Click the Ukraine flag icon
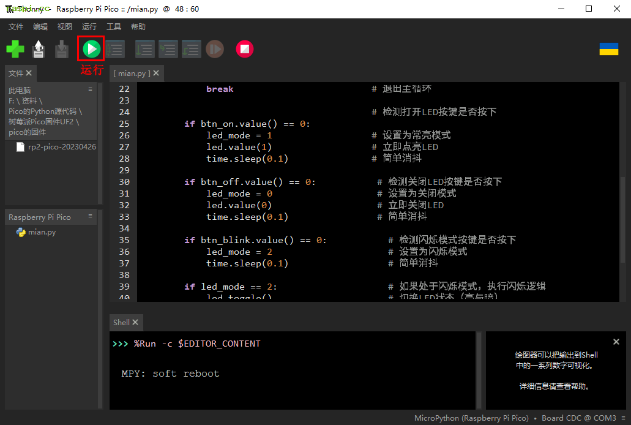Viewport: 631px width, 425px height. [x=608, y=49]
